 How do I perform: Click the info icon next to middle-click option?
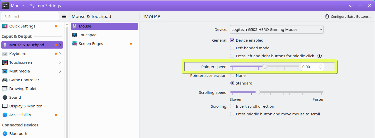click(x=320, y=56)
